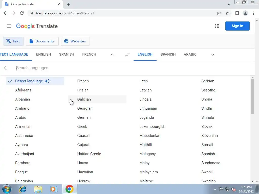Viewport: 259px width, 194px height.
Task: Click the language list scrollbar thumb
Action: coord(252,96)
